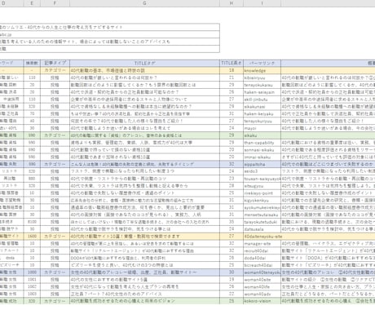This screenshot has height=310, width=375.
Task: Click the search volume cell '1003'
Action: click(32, 294)
